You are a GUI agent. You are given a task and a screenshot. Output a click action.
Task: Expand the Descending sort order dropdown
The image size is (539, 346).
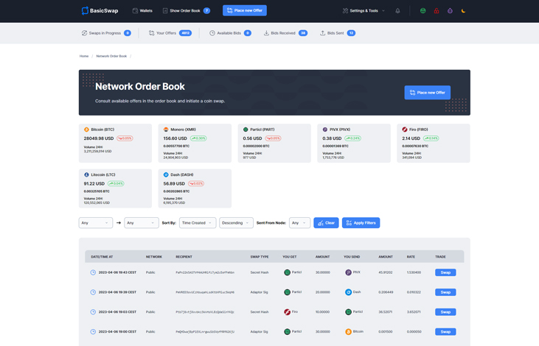(236, 223)
